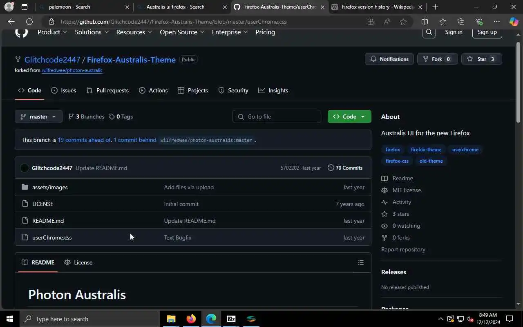Expand the Product navigation menu
The image size is (523, 327).
pos(52,32)
